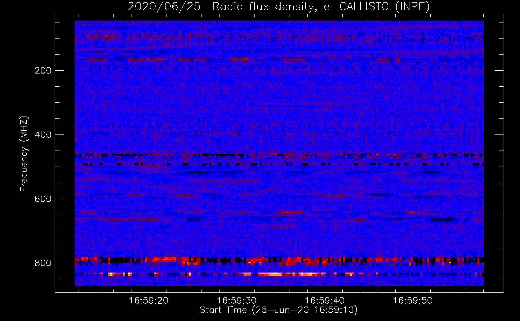Click the 400 frequency tick label
The image size is (520, 321).
(43, 135)
